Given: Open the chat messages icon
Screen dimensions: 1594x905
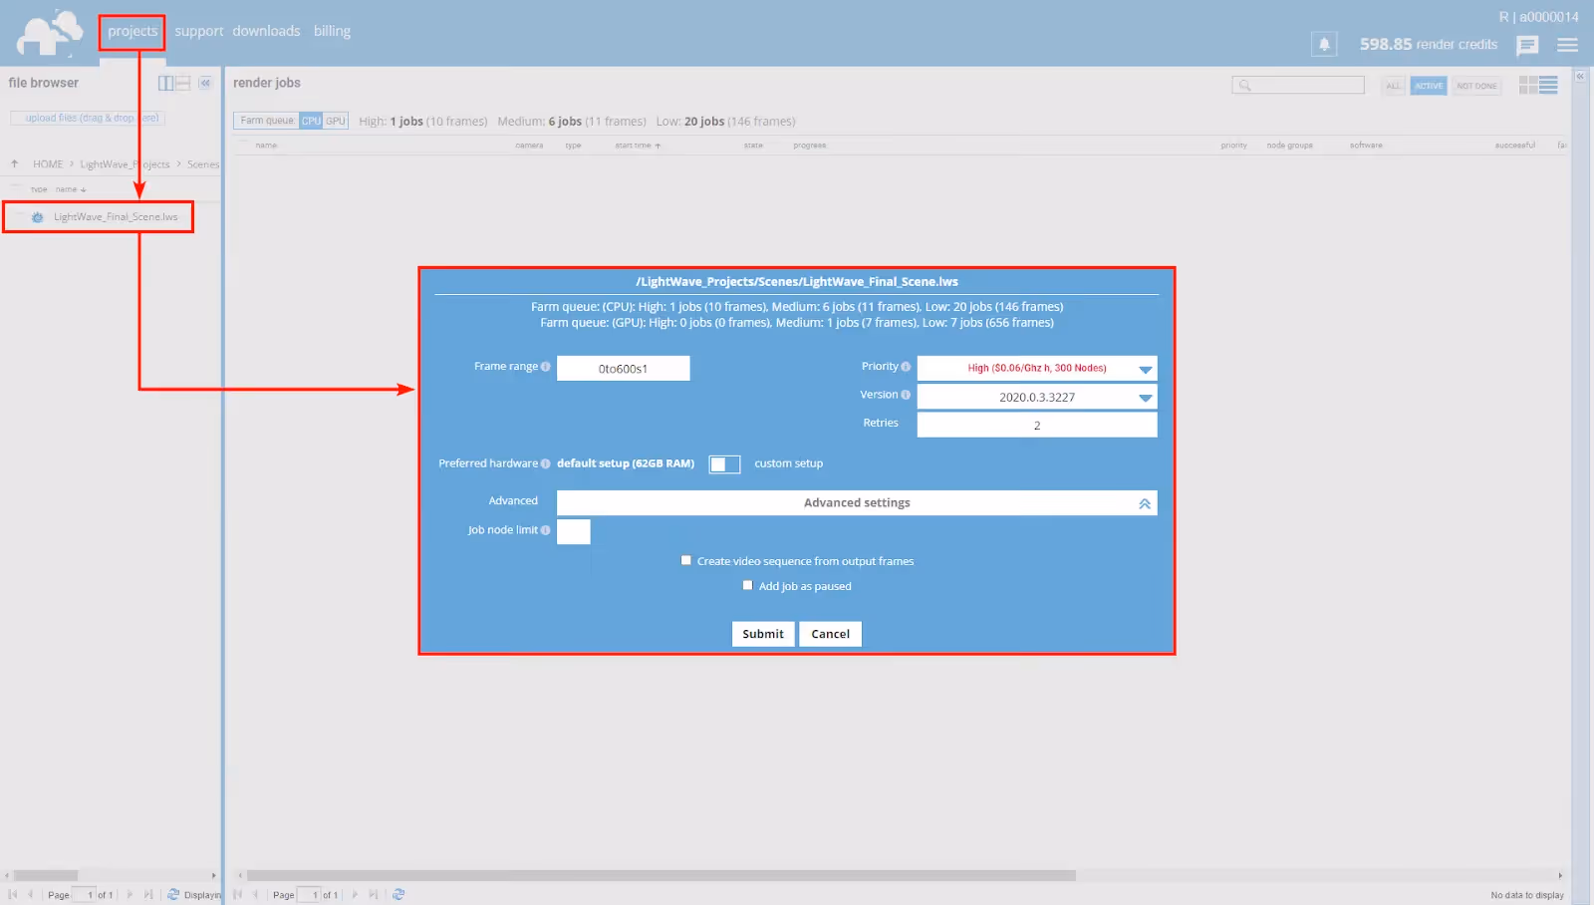Looking at the screenshot, I should (x=1527, y=45).
